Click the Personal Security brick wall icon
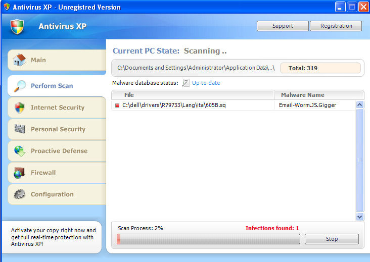This screenshot has width=370, height=262. click(20, 129)
